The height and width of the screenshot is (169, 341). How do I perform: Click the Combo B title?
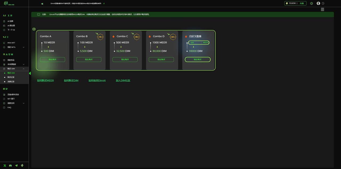[82, 36]
